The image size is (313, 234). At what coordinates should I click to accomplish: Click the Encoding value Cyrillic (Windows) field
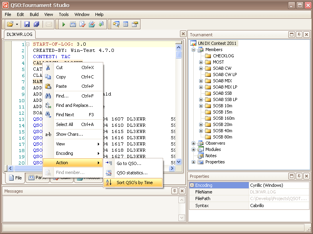point(278,185)
